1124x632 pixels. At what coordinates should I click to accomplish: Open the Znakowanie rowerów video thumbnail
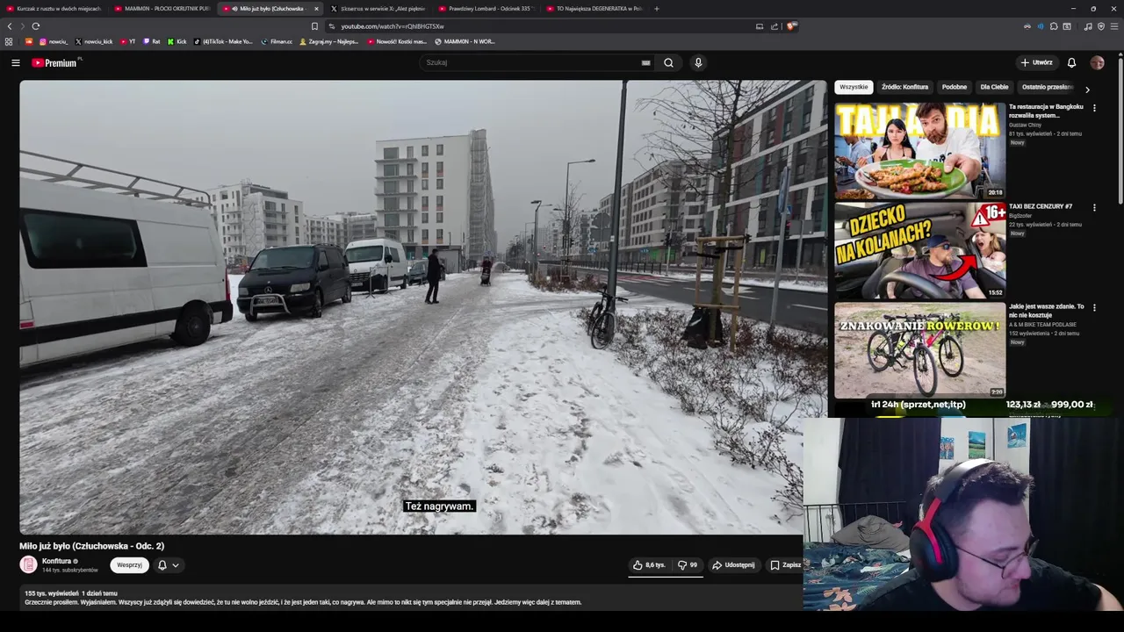pos(919,350)
